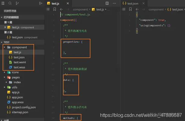Expand the utils folder arrow

[x=5, y=87]
